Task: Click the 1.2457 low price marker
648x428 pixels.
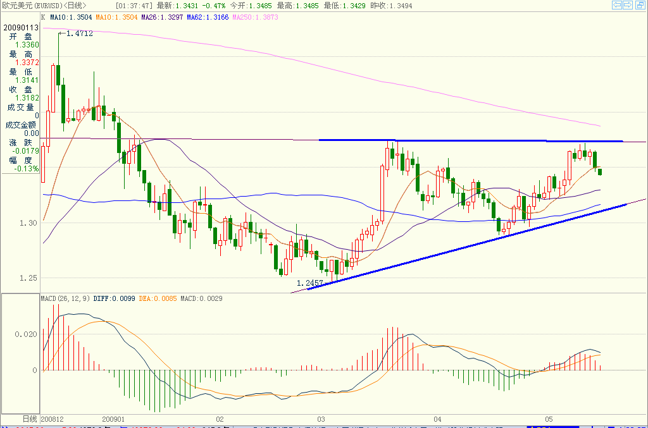Action: [310, 283]
